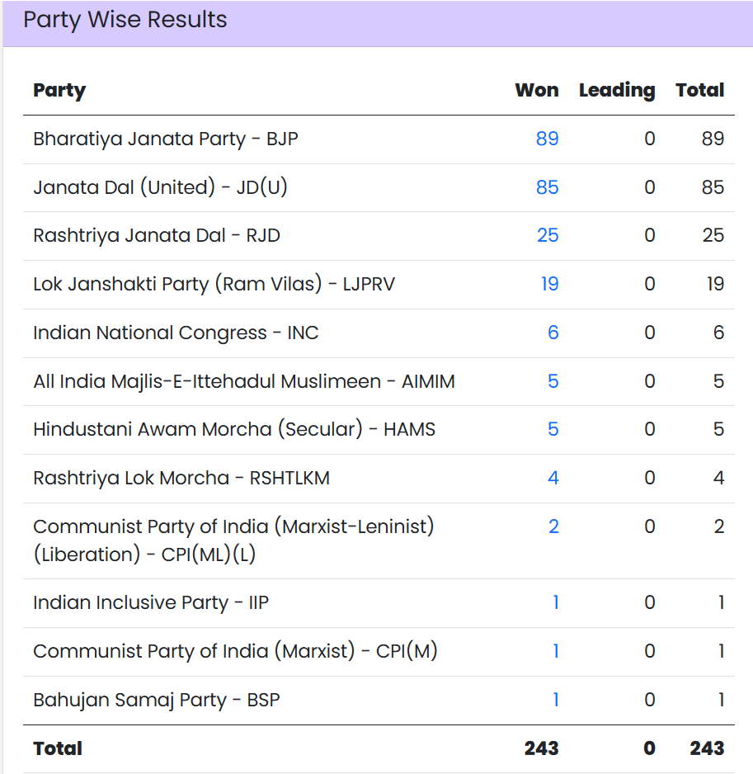Select the Bharatiya Janata Party row name
The width and height of the screenshot is (753, 774).
(x=165, y=139)
